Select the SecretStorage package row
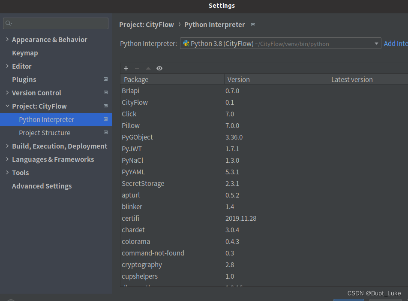This screenshot has height=301, width=408. (x=264, y=183)
